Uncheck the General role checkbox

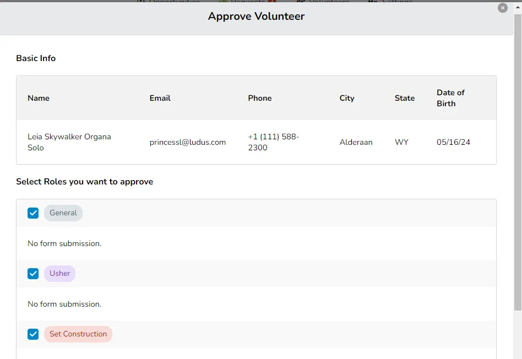point(33,213)
